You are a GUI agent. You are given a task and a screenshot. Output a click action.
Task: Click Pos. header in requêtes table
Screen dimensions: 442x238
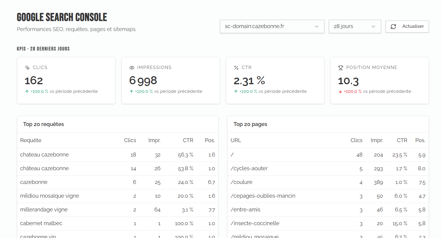[x=210, y=140]
